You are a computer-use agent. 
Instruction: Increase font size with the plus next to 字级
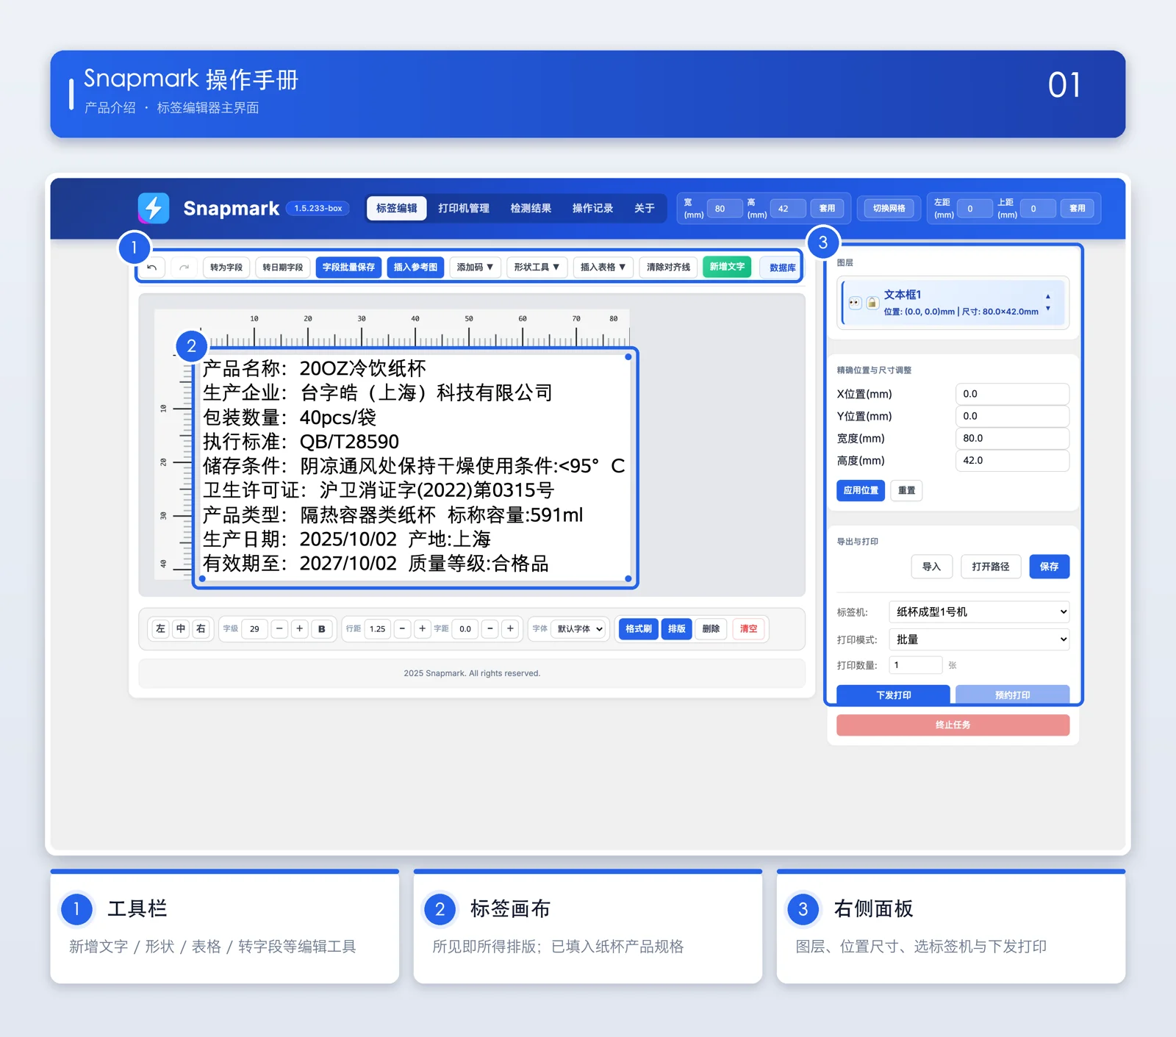pyautogui.click(x=300, y=629)
